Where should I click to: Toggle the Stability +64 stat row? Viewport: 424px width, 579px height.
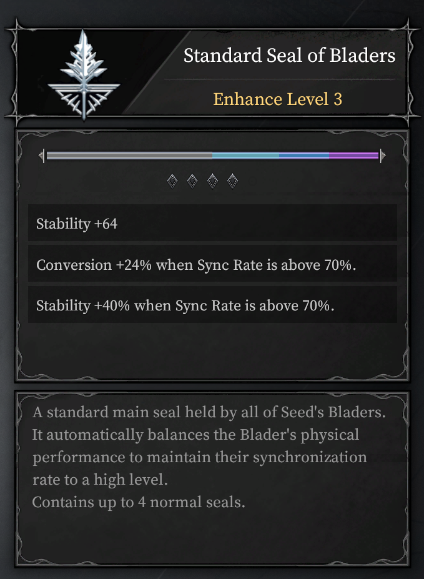(x=212, y=224)
